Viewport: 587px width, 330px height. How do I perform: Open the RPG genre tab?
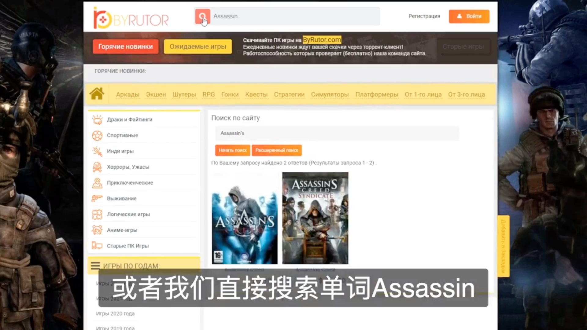[x=209, y=94]
